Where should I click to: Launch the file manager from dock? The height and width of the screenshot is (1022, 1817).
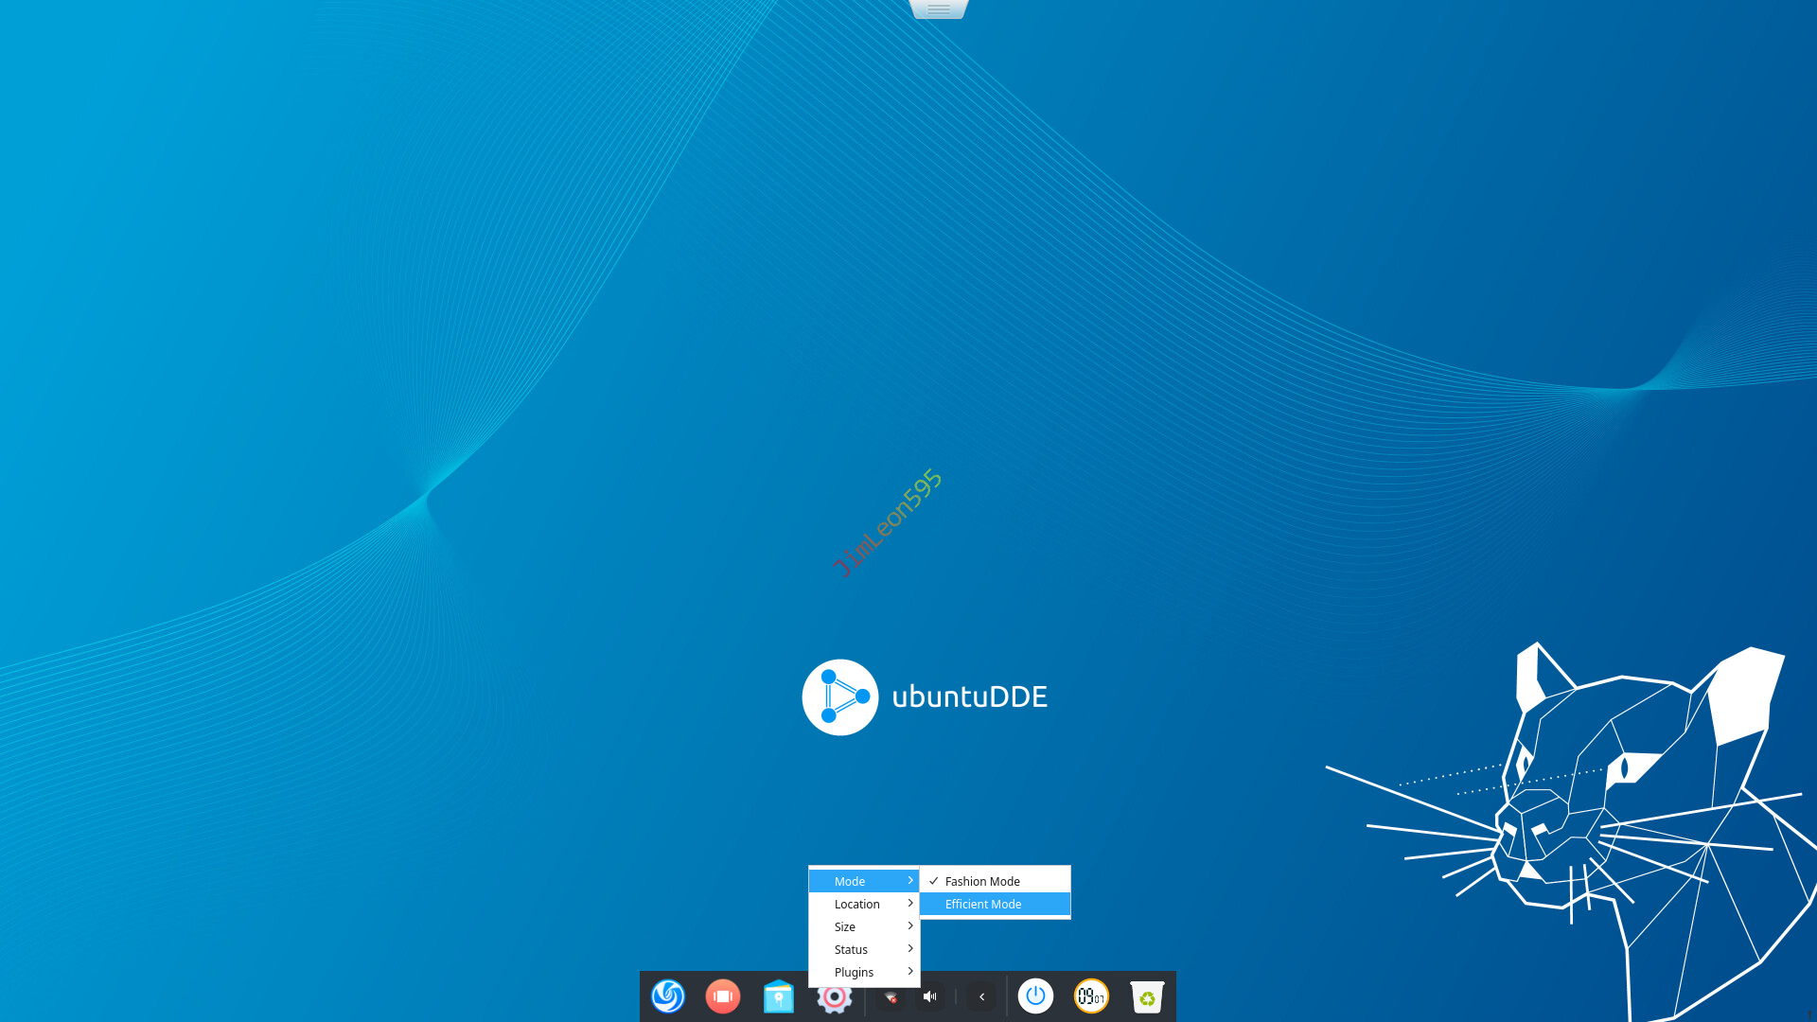[779, 996]
